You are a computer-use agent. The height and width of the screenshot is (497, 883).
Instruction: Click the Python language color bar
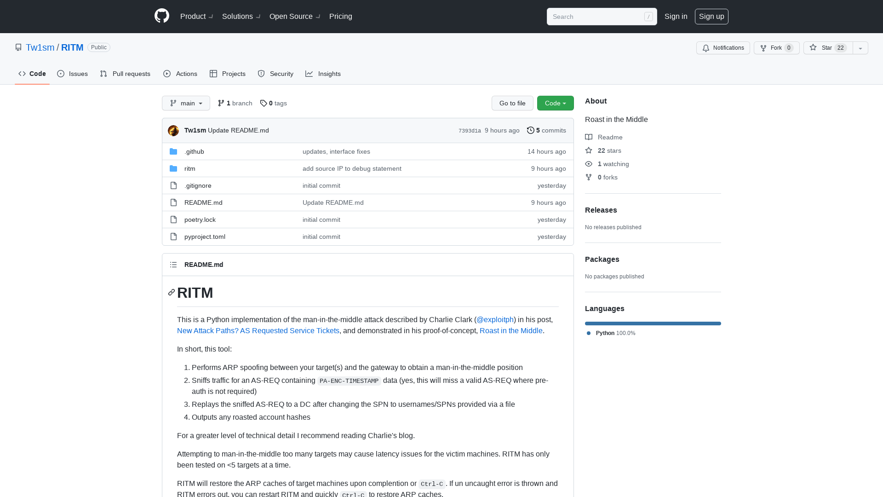(653, 323)
